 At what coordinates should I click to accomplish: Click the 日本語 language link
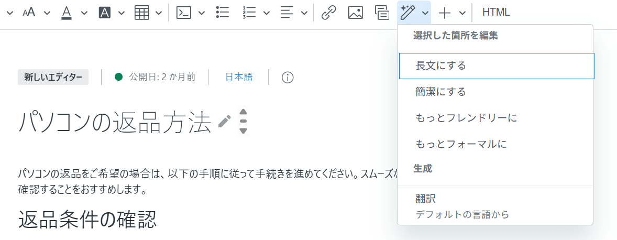coord(239,77)
